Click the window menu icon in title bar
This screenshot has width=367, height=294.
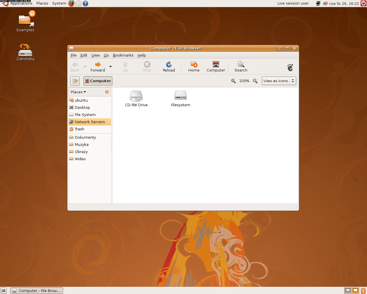(71, 48)
